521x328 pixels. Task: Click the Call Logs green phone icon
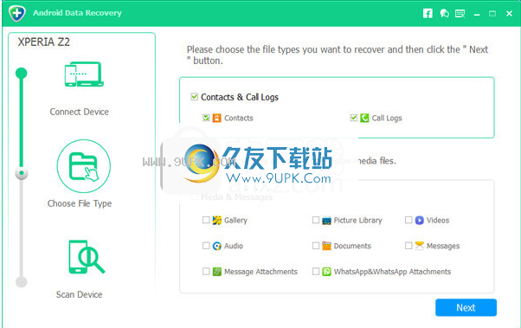[364, 118]
